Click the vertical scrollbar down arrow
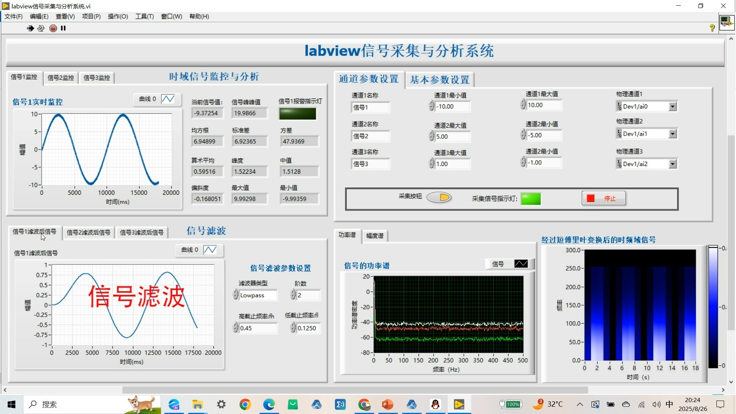 coord(731,382)
